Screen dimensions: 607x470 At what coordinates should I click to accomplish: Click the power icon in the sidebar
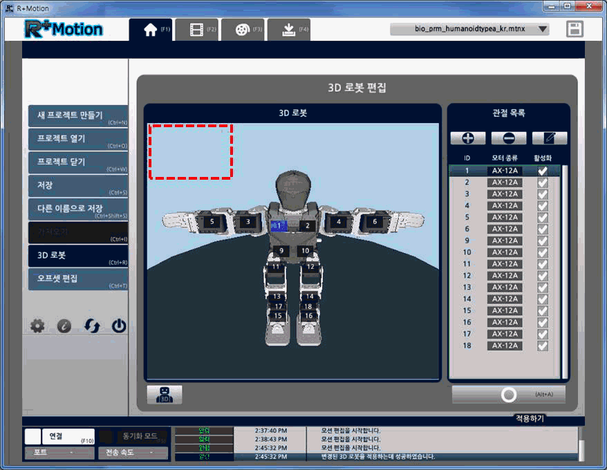coord(119,326)
